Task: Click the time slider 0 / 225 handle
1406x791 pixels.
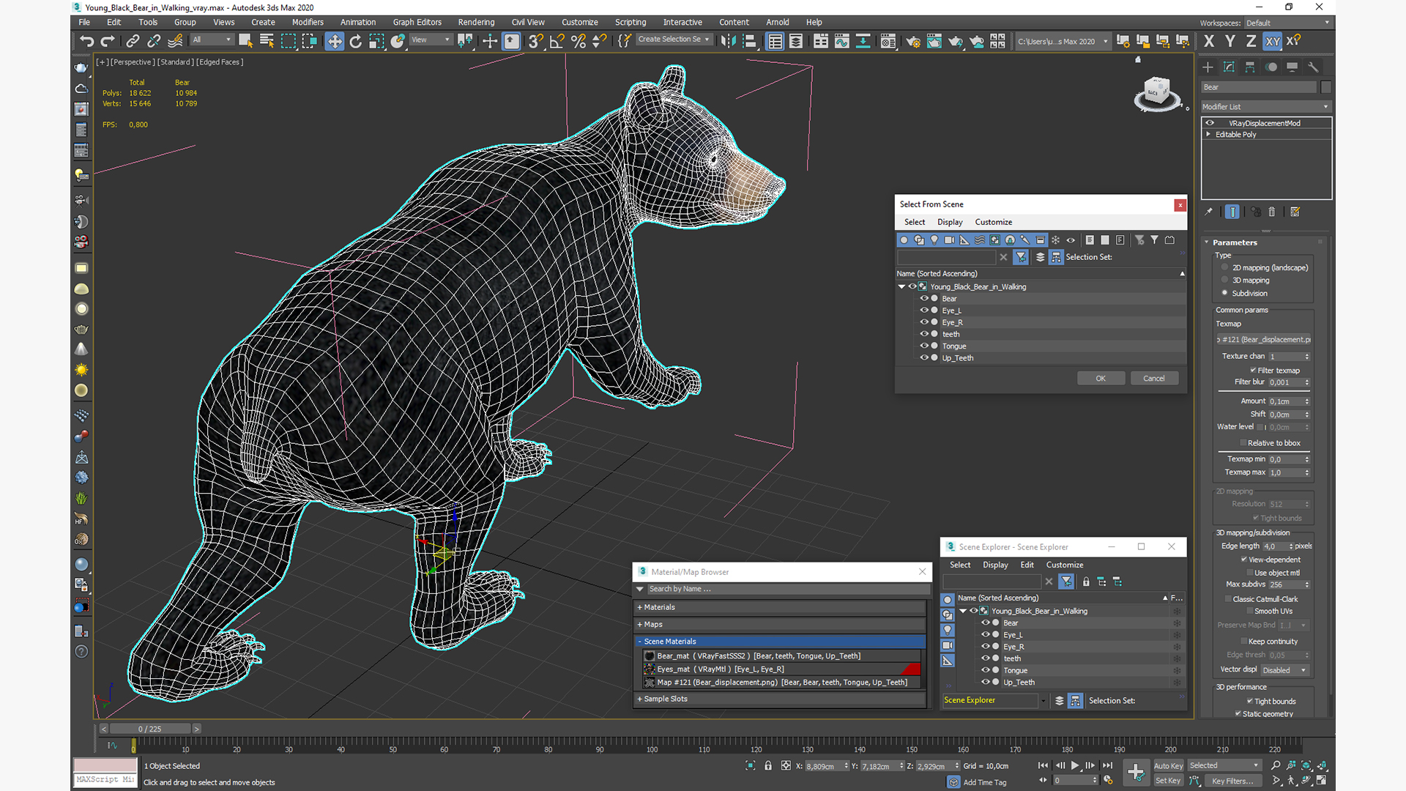Action: (150, 729)
